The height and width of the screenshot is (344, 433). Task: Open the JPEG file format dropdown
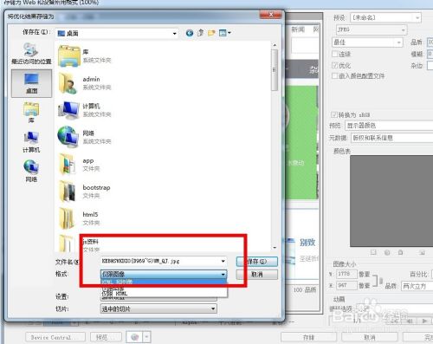372,29
